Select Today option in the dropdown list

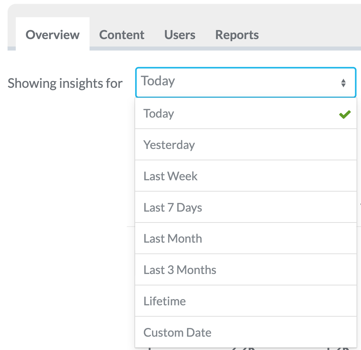pyautogui.click(x=246, y=113)
